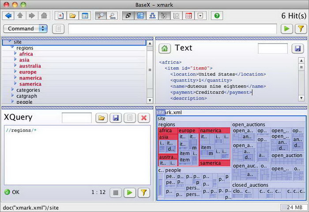Close the XQuery file with red X

[x=143, y=118]
